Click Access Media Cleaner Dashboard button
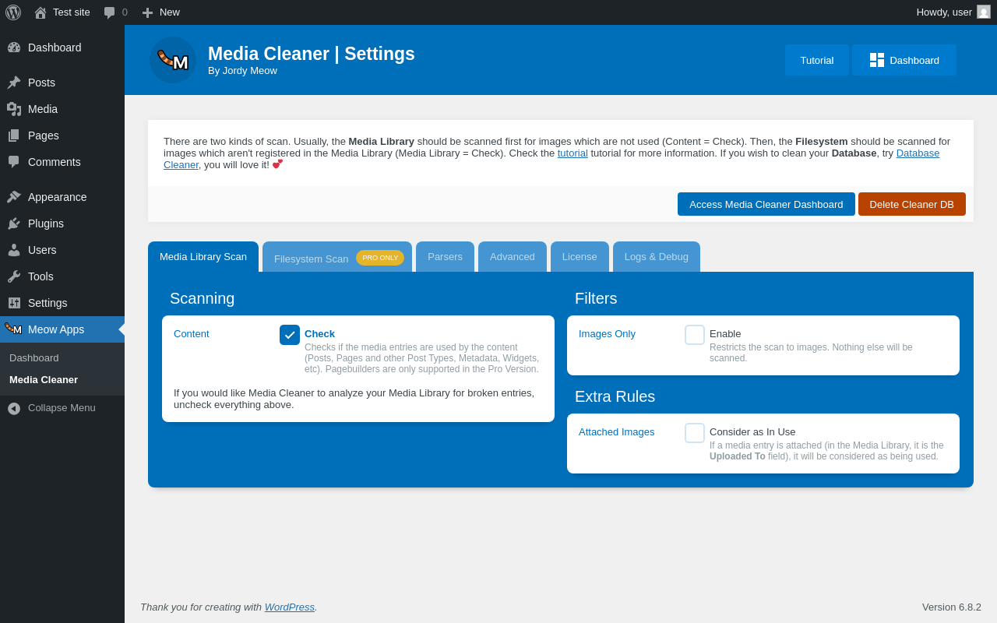Screen dimensions: 997x623 point(766,204)
